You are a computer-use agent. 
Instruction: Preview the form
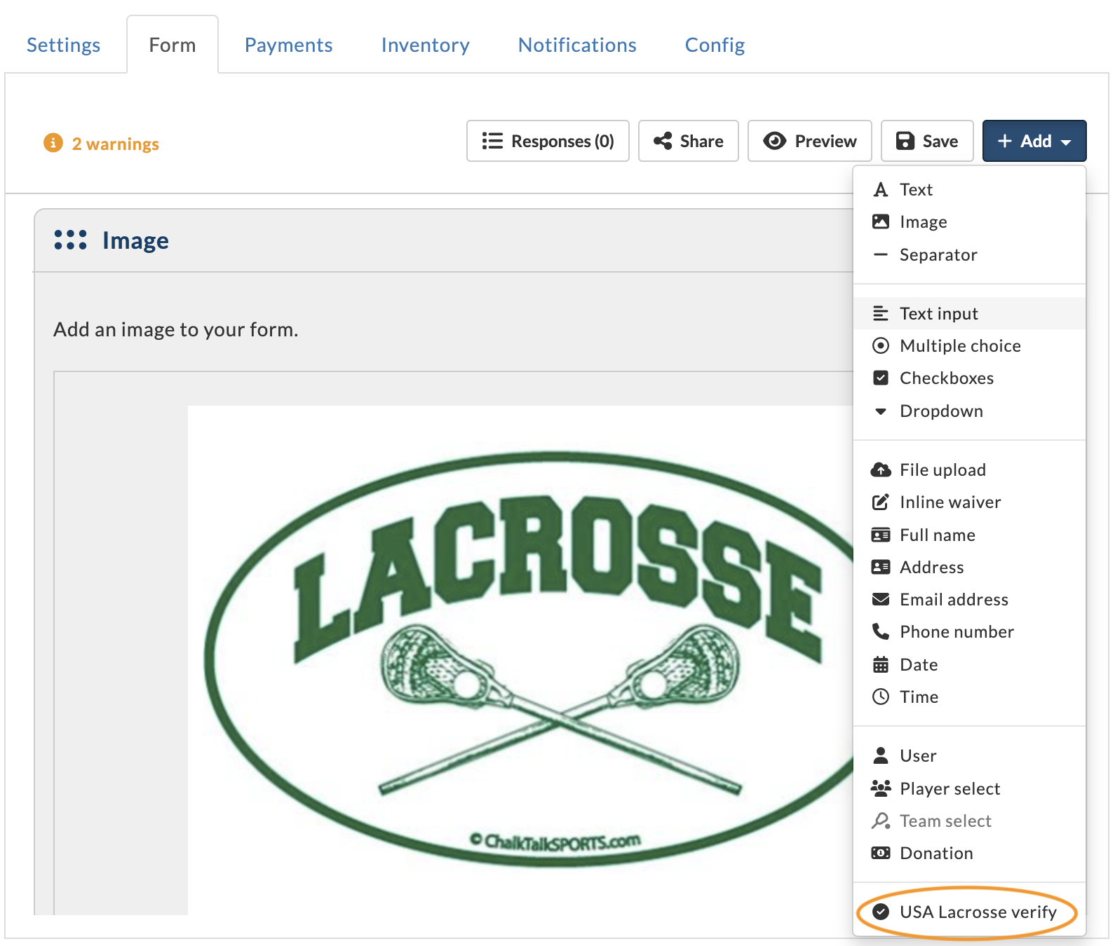point(809,141)
